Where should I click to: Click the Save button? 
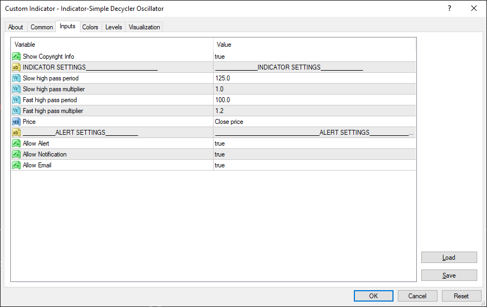click(x=449, y=275)
